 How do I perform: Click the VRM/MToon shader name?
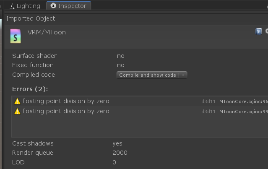click(47, 32)
